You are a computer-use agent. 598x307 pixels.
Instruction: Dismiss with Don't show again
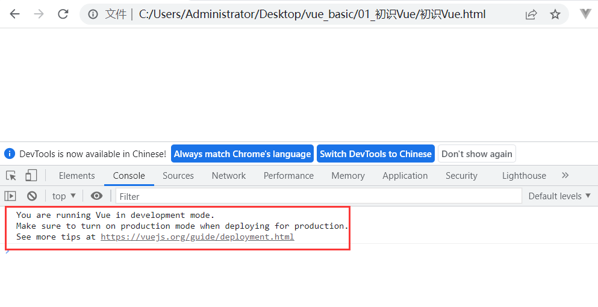(477, 153)
